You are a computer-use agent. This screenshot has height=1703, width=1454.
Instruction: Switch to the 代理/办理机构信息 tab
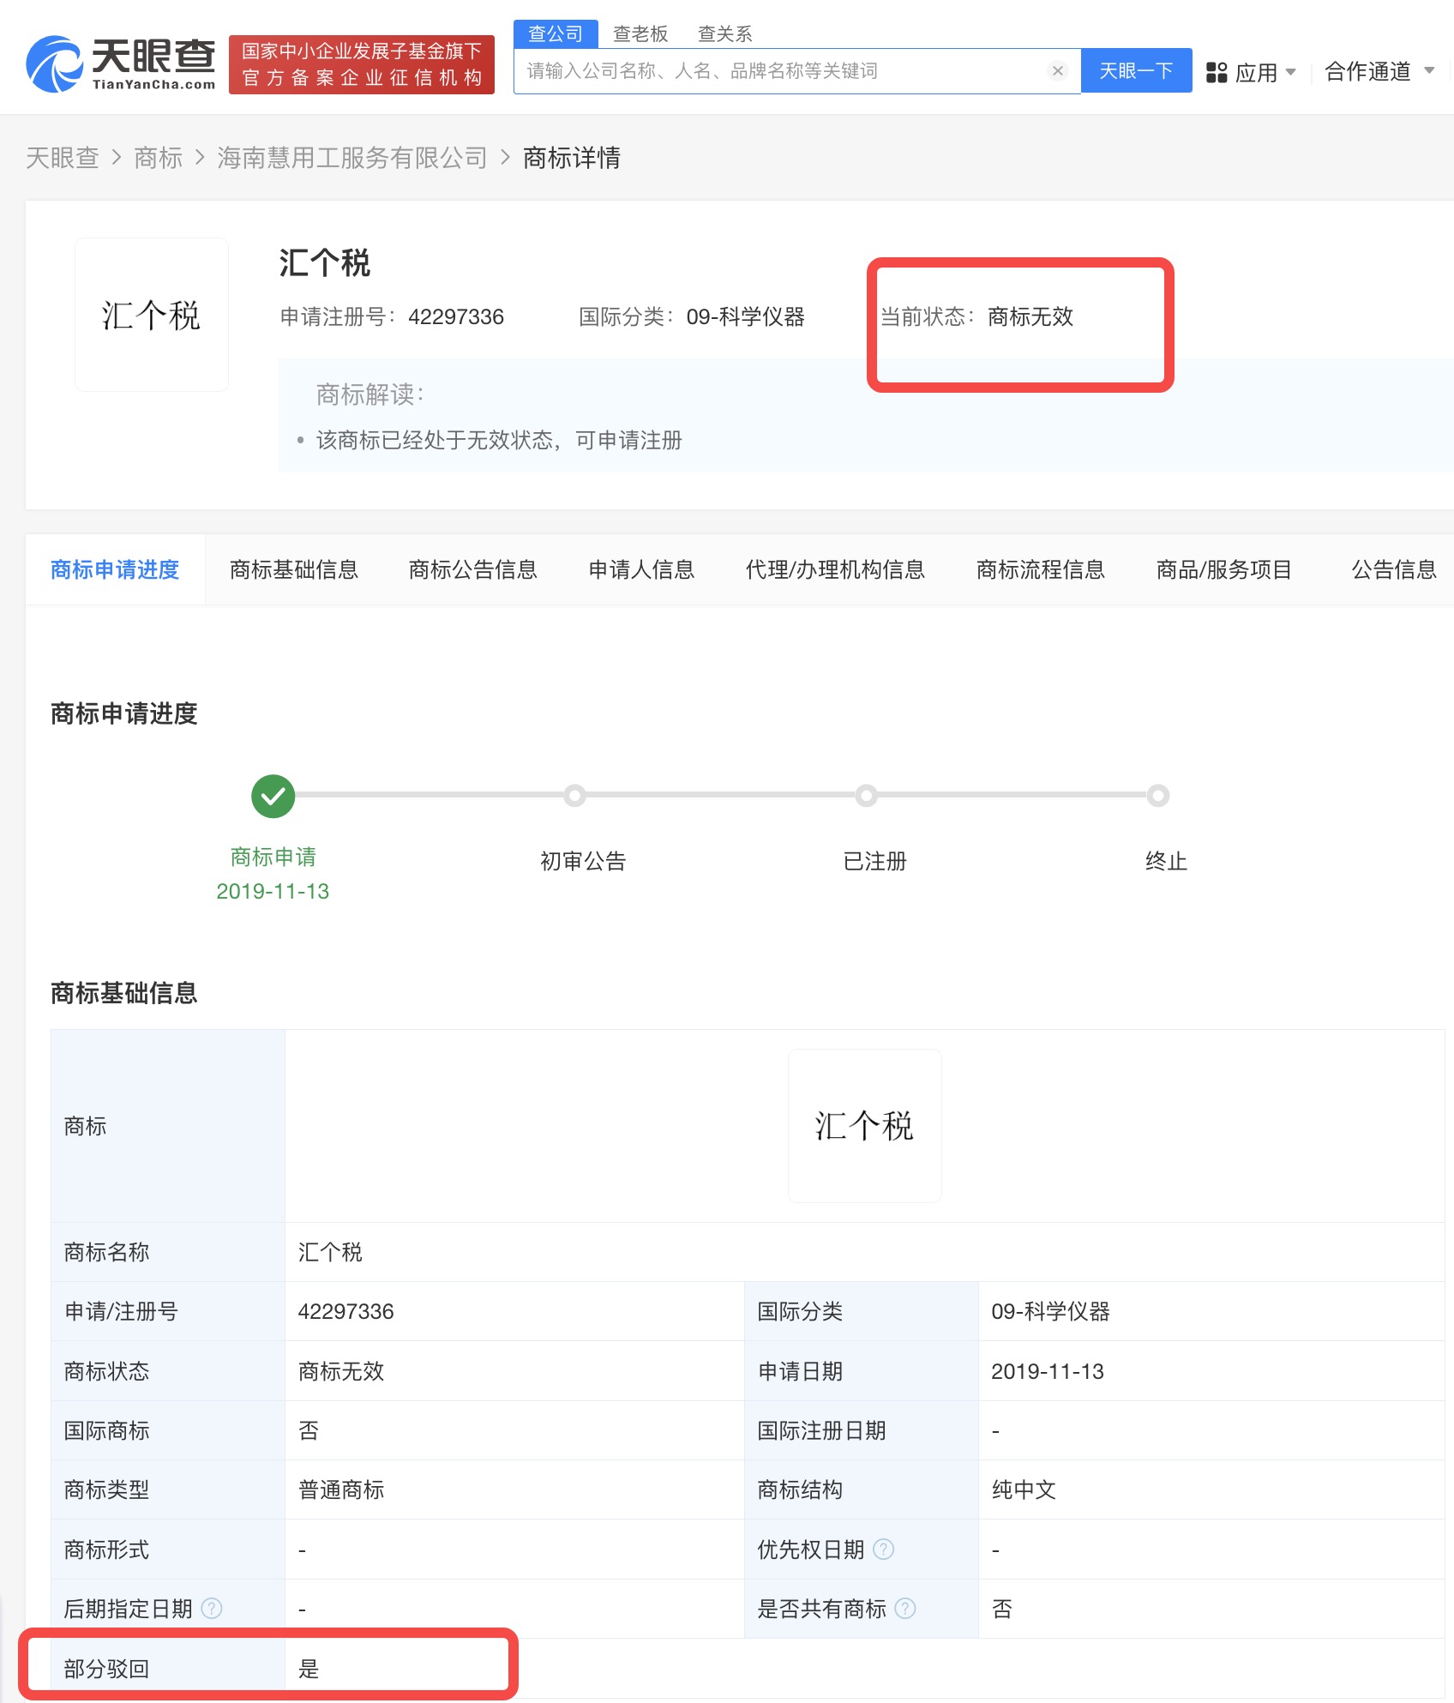[836, 569]
